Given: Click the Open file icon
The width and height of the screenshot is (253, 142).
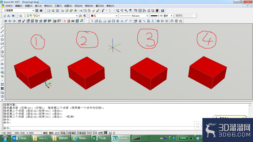Looking at the screenshot, I should [x=53, y=11].
